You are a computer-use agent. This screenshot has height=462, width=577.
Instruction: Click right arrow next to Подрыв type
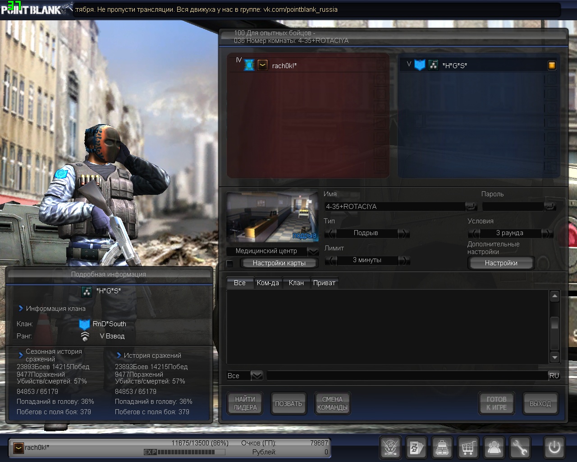[404, 233]
